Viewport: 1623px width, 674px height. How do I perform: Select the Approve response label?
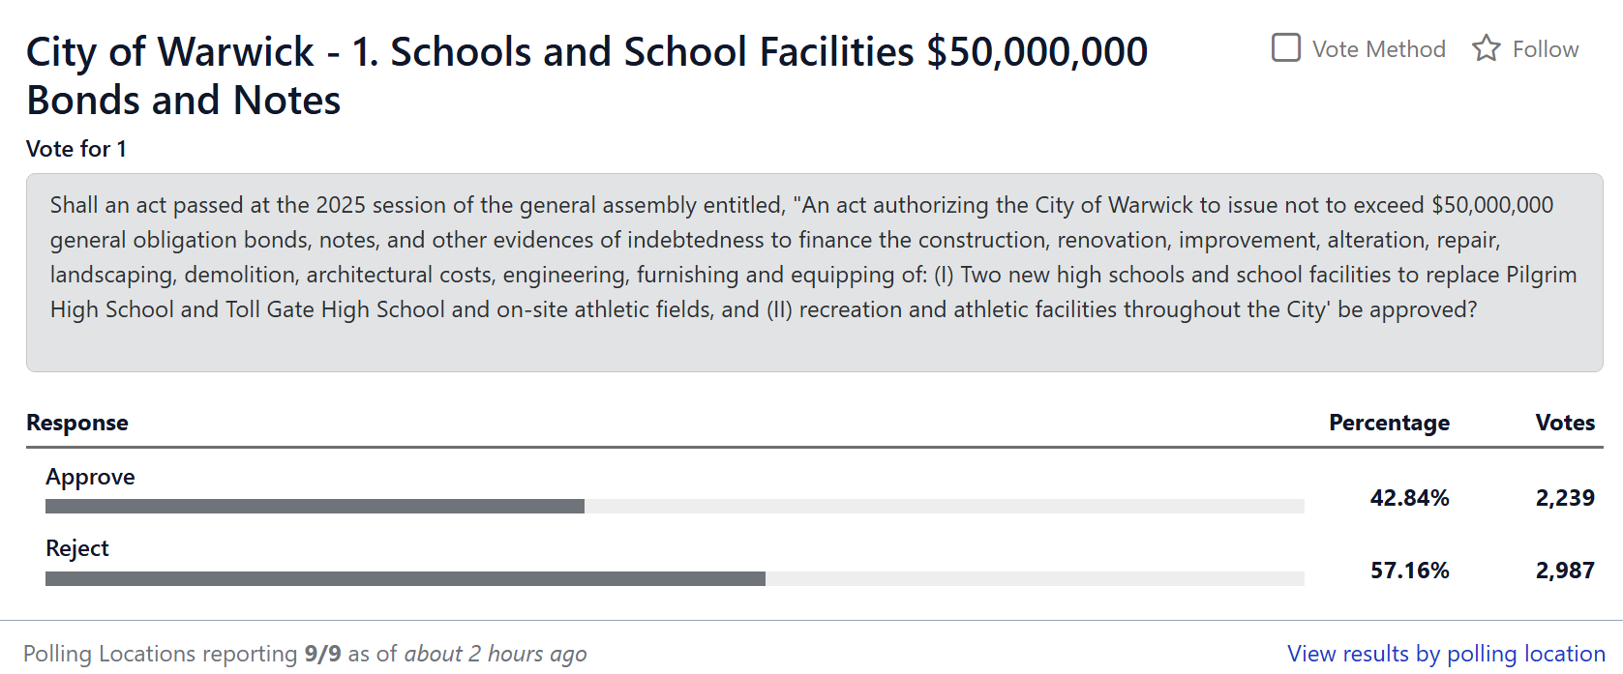click(90, 477)
